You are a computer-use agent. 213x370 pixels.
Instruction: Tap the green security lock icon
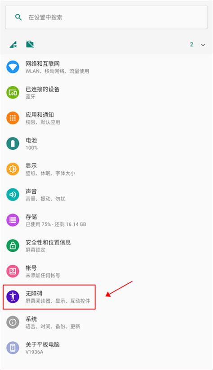tap(13, 245)
